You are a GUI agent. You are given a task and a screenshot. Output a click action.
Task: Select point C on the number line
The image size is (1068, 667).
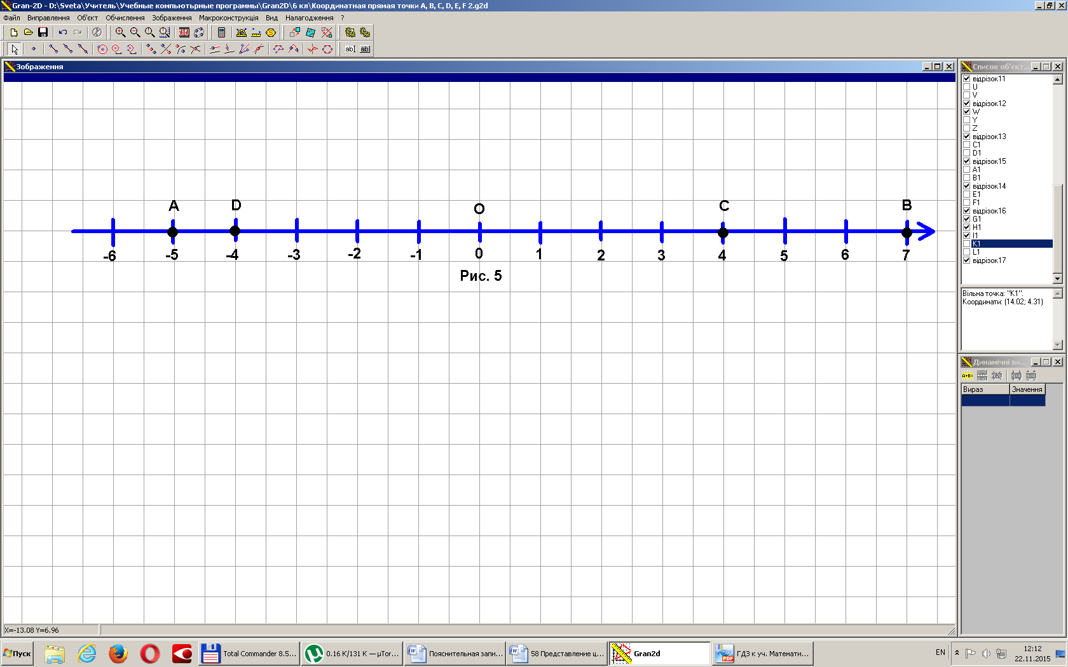pyautogui.click(x=723, y=232)
